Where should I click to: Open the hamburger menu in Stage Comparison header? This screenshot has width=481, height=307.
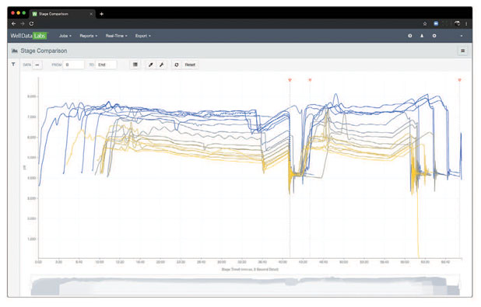tap(462, 51)
